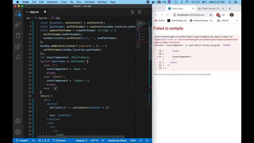Open the master branch picker in the status bar

coord(22,141)
